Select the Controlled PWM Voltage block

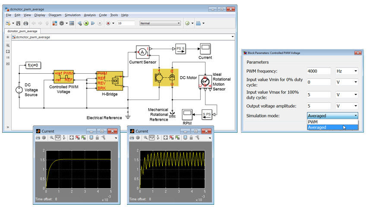click(63, 76)
